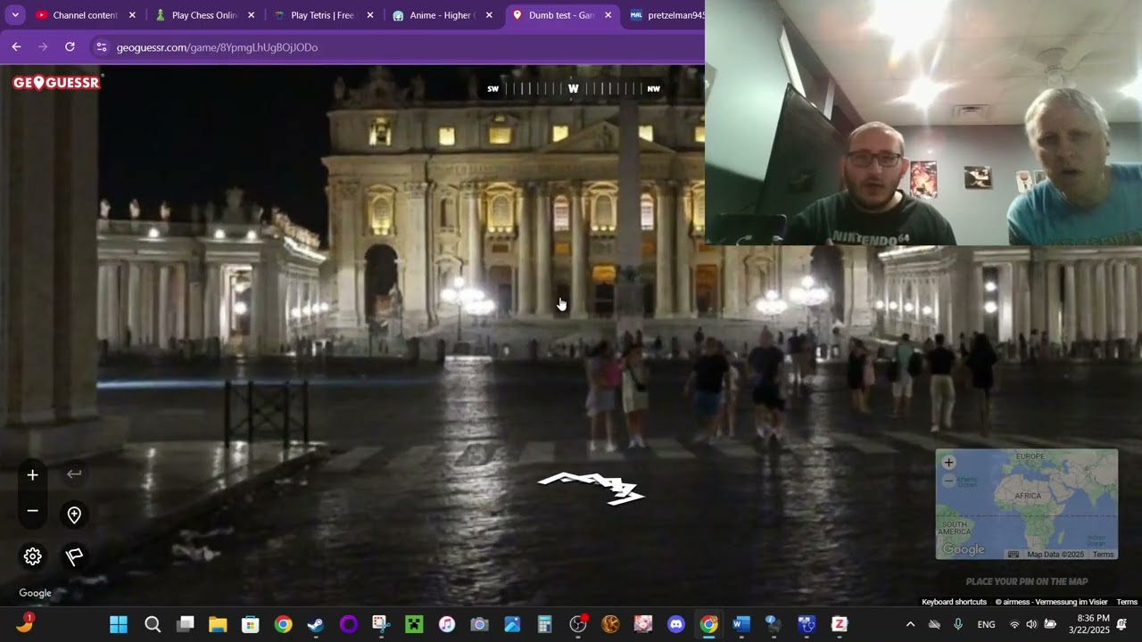Zoom in the guess map with plus
This screenshot has width=1142, height=642.
(x=948, y=462)
